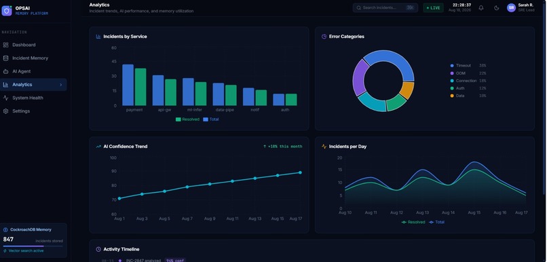Toggle dark mode with moon icon
The height and width of the screenshot is (262, 547).
[x=497, y=8]
